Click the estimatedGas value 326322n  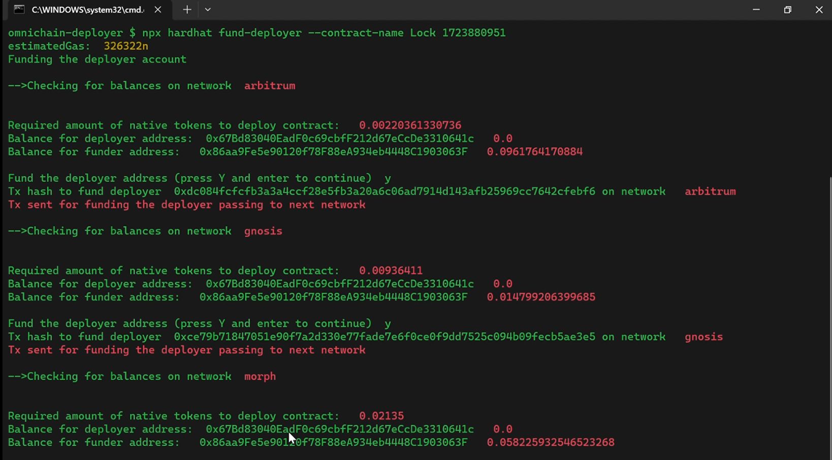coord(126,46)
